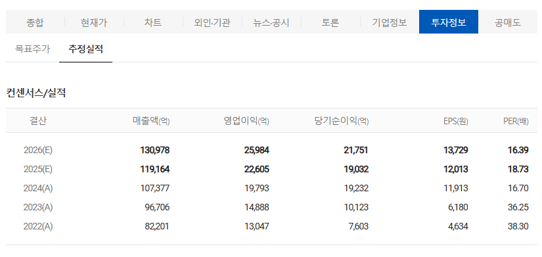
Task: Switch to the 현재가 tab
Action: click(94, 23)
